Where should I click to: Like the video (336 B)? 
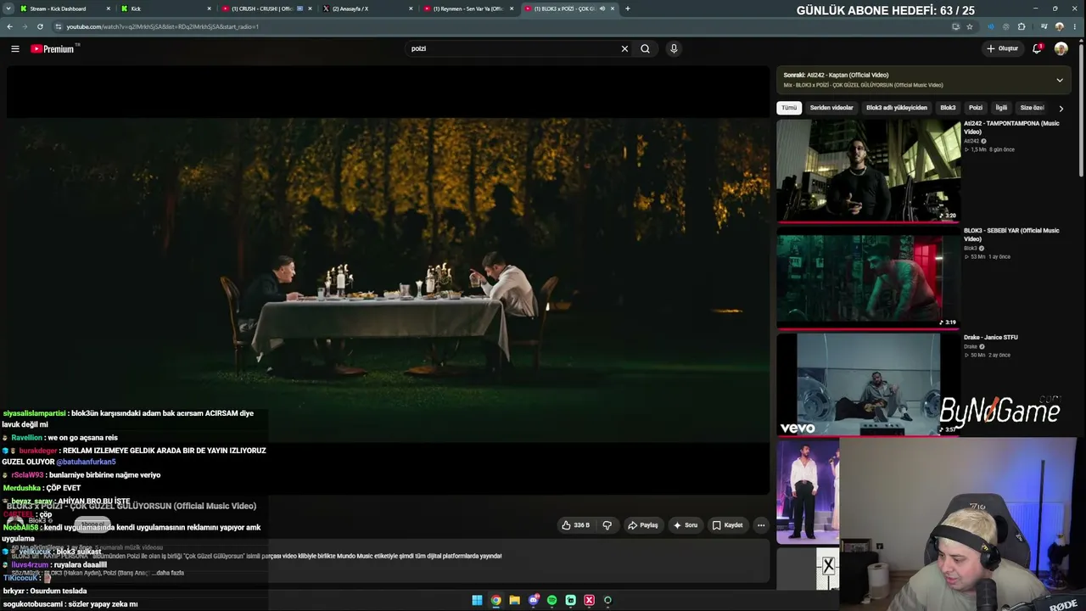tap(575, 525)
